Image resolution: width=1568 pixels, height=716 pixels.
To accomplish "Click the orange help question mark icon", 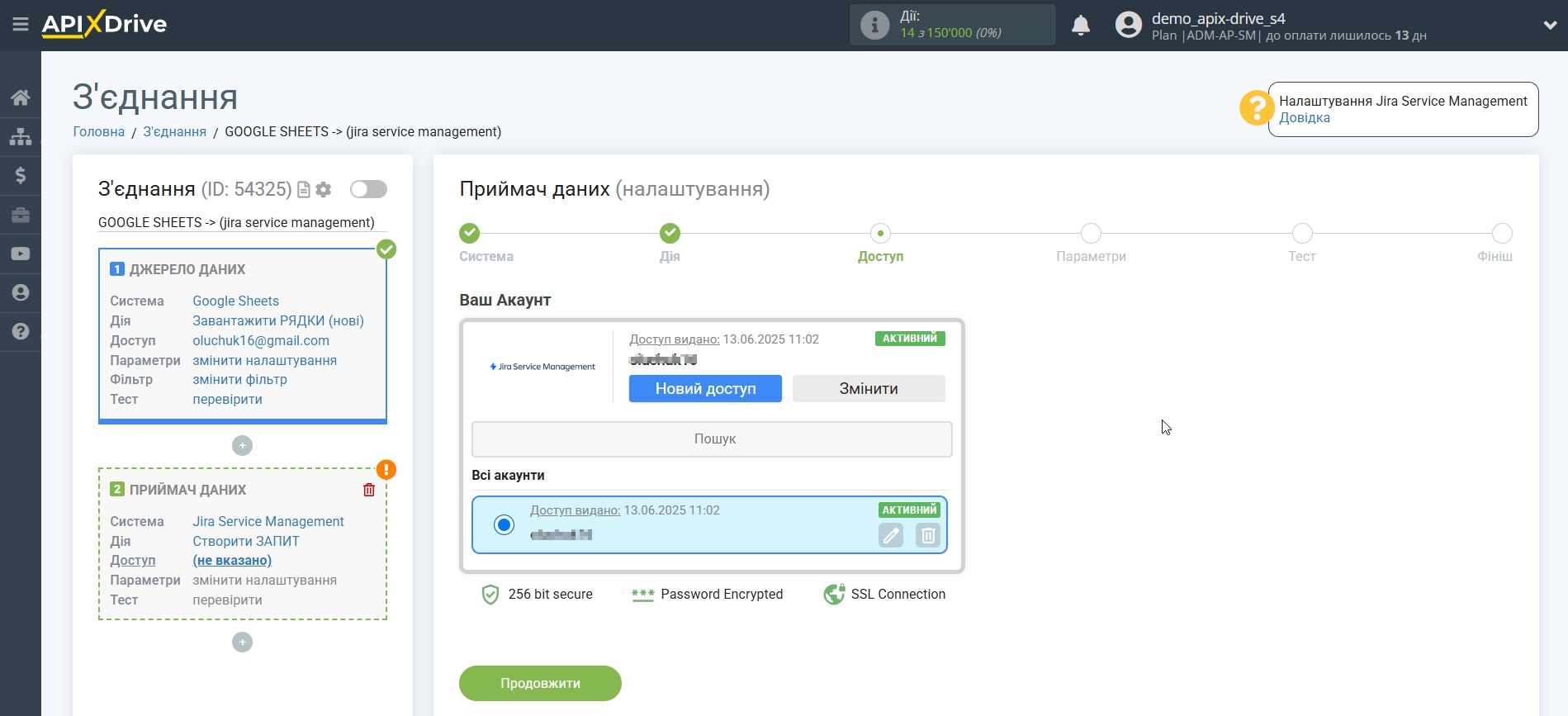I will [x=1256, y=108].
